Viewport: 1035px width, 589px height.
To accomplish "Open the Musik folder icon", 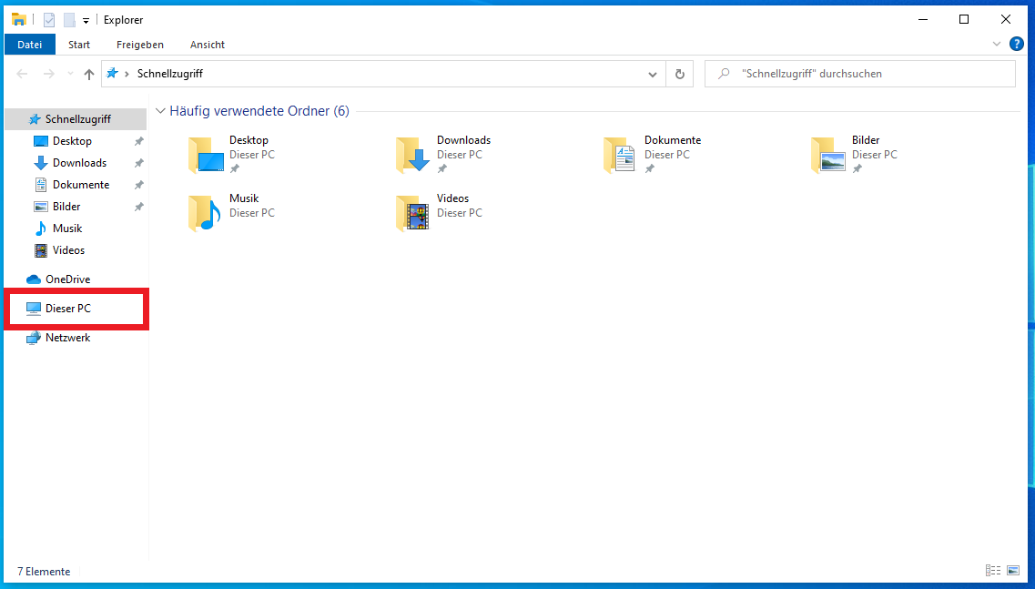I will coord(206,213).
